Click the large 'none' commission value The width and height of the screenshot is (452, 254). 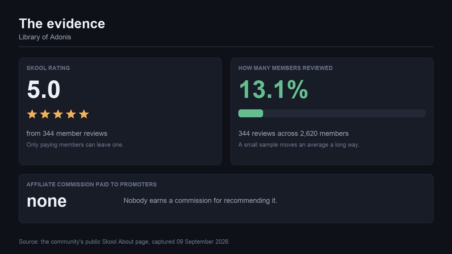pyautogui.click(x=46, y=201)
